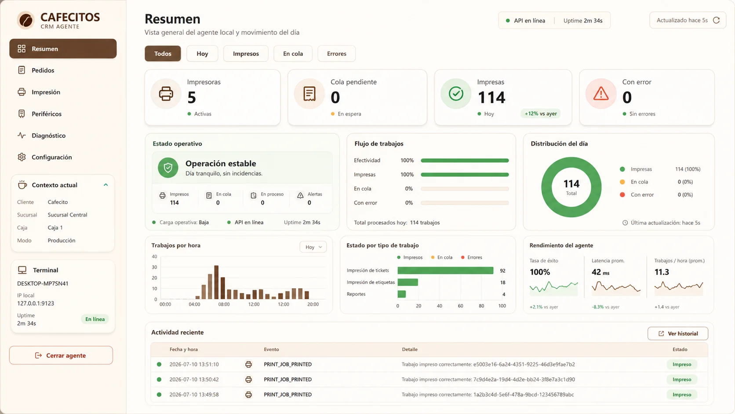The height and width of the screenshot is (414, 735).
Task: Click the receipt icon in Cola pendiente card
Action: pos(309,94)
